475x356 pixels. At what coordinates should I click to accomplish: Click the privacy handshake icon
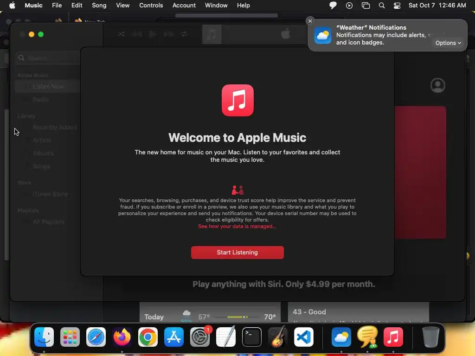pos(237,190)
